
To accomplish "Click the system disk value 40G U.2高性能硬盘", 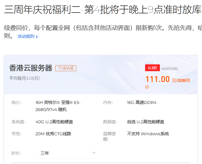I will point(54,122).
